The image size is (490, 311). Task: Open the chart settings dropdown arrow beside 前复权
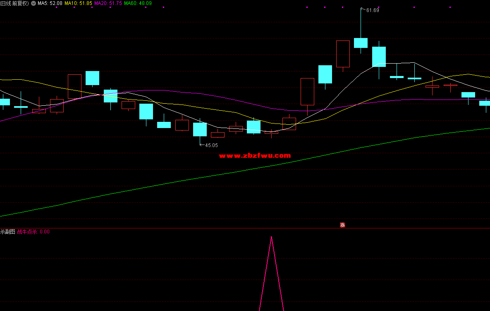click(33, 3)
